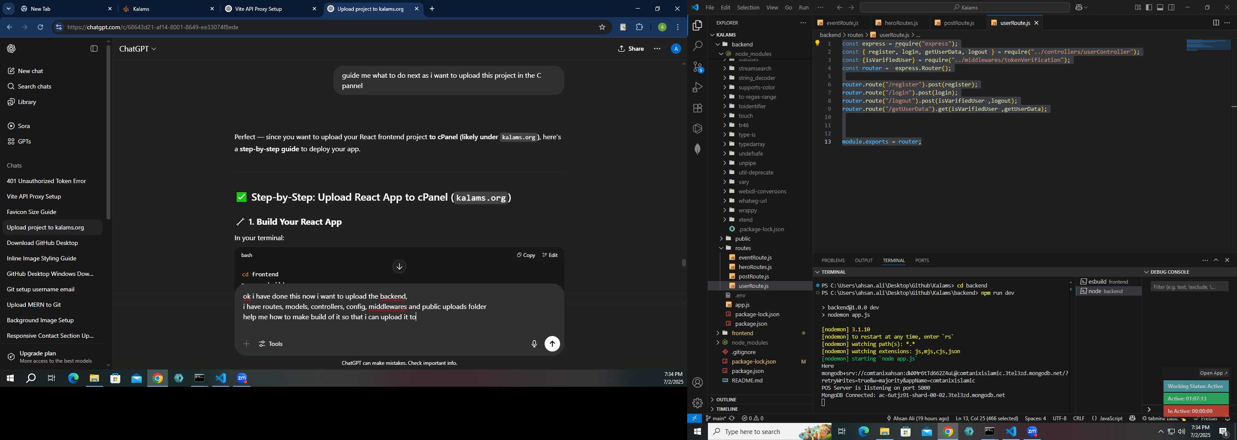The width and height of the screenshot is (1237, 440).
Task: Expand the OUTLINE section
Action: coord(726,400)
